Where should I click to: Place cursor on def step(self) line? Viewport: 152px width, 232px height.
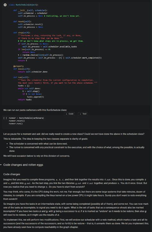22,33
